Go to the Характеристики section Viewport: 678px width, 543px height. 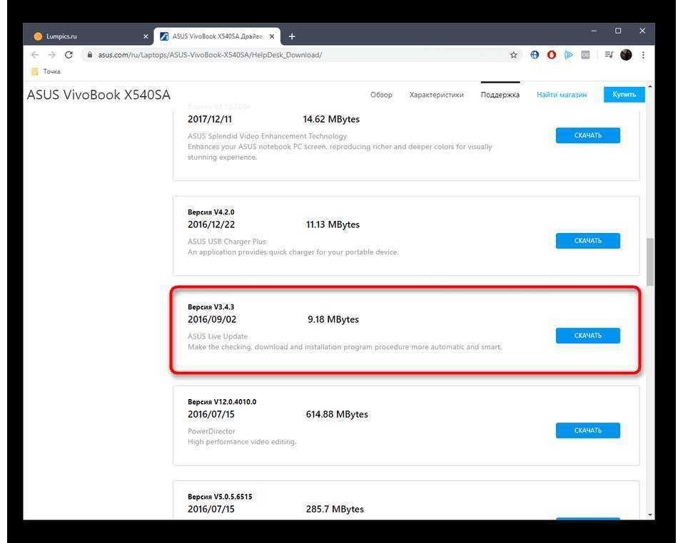click(x=436, y=95)
